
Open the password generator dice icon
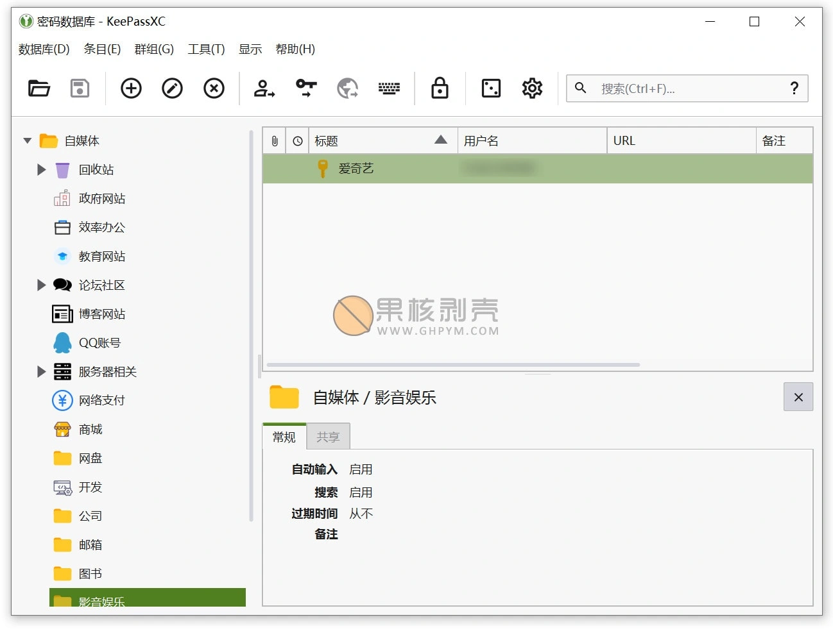pyautogui.click(x=491, y=88)
